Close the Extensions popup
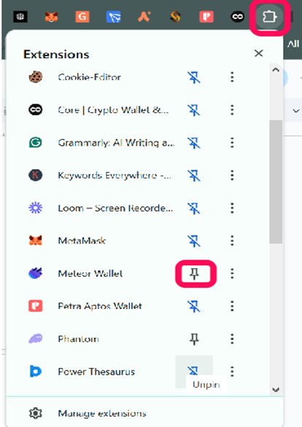This screenshot has width=302, height=427. pos(259,53)
